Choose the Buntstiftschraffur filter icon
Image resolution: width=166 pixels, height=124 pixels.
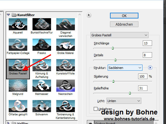click(x=42, y=24)
